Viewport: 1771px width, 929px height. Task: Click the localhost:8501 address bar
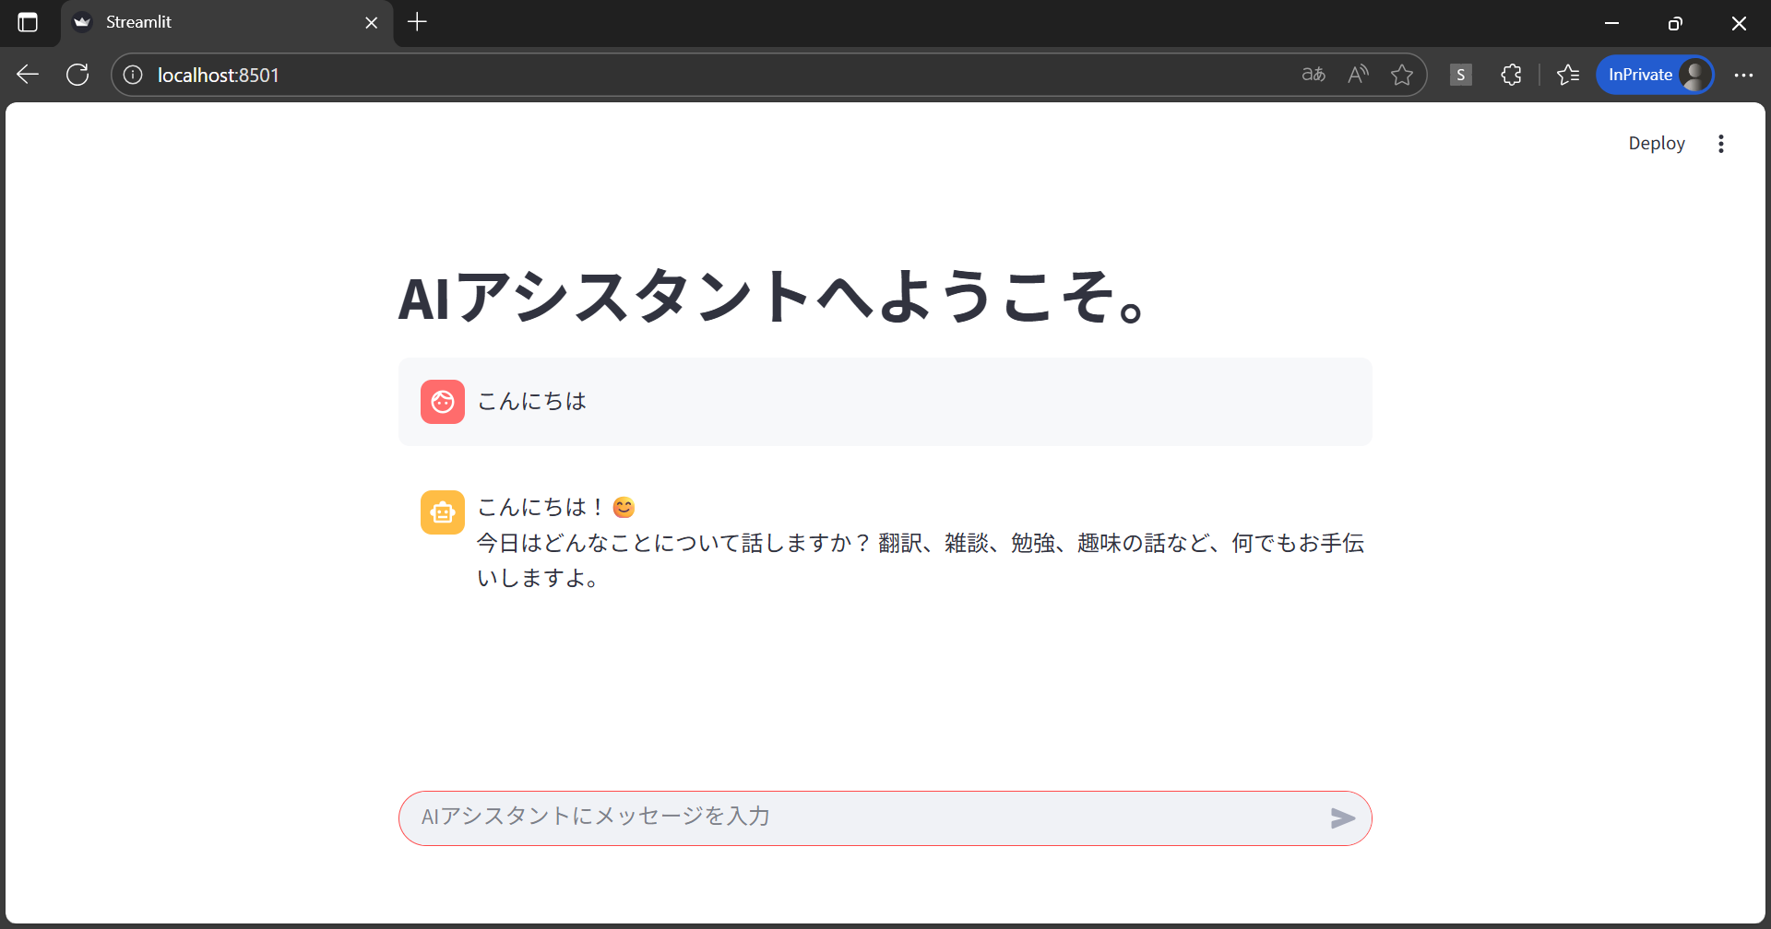click(x=646, y=75)
